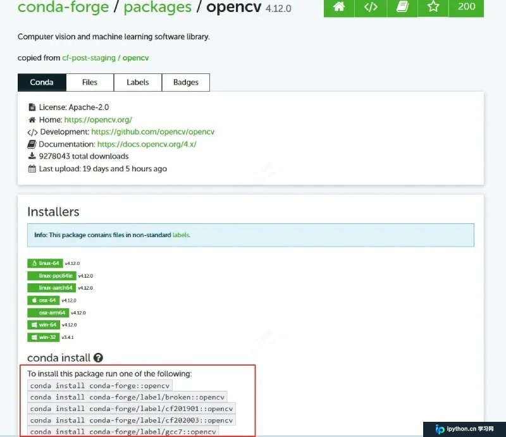Click the label/broken install command
The image size is (506, 437).
[x=127, y=397]
